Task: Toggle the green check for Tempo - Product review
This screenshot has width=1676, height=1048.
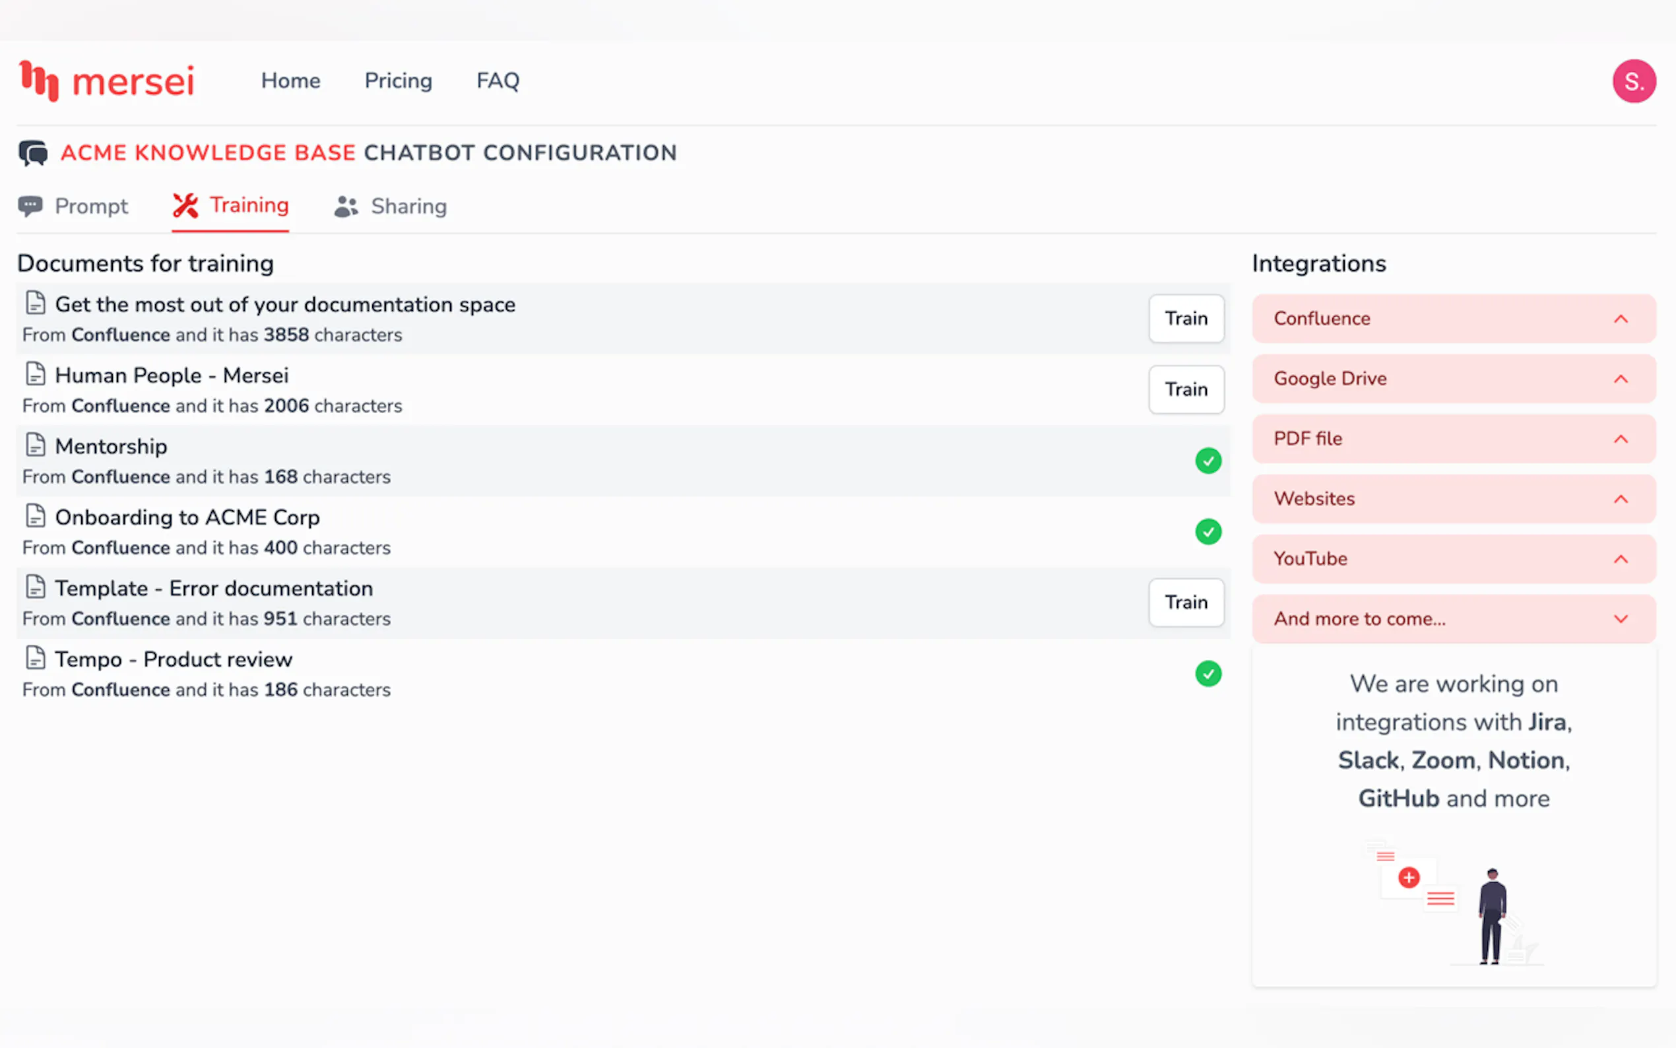Action: coord(1208,674)
